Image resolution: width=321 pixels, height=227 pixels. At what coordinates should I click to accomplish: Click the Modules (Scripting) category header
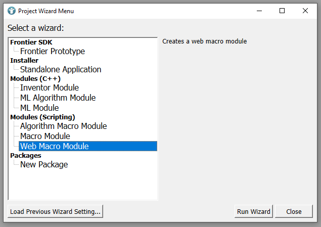click(42, 117)
